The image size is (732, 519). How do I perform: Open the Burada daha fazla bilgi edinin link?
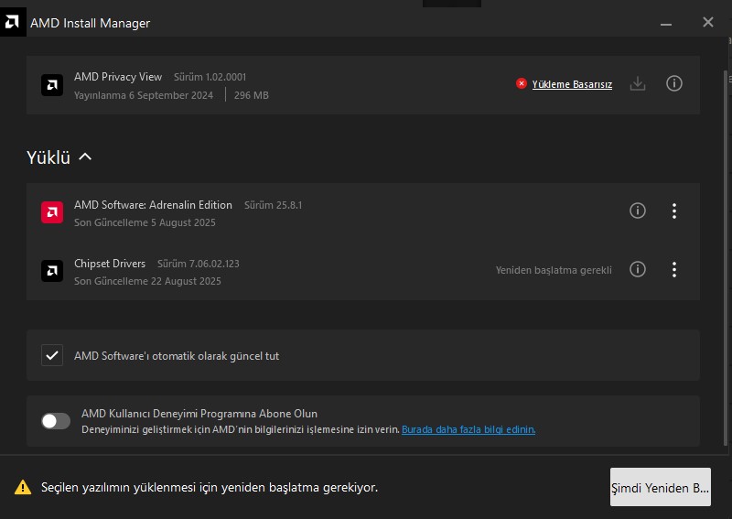click(468, 429)
